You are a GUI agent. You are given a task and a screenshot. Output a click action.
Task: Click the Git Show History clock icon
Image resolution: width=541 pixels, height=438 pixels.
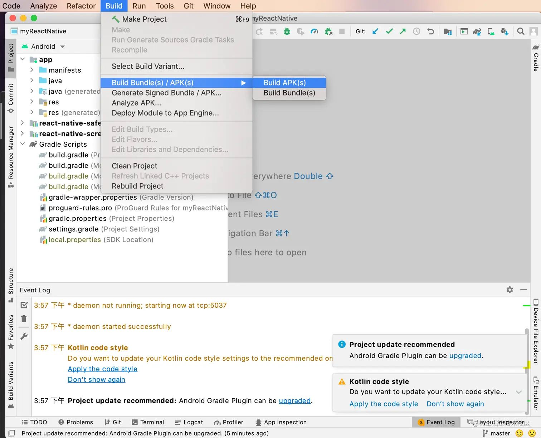(416, 31)
